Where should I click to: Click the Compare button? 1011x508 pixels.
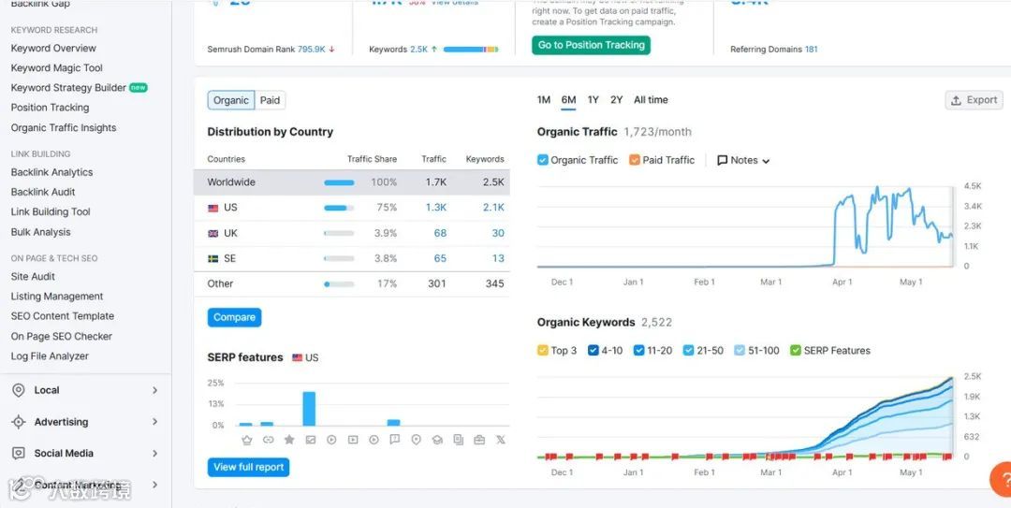[x=234, y=317]
